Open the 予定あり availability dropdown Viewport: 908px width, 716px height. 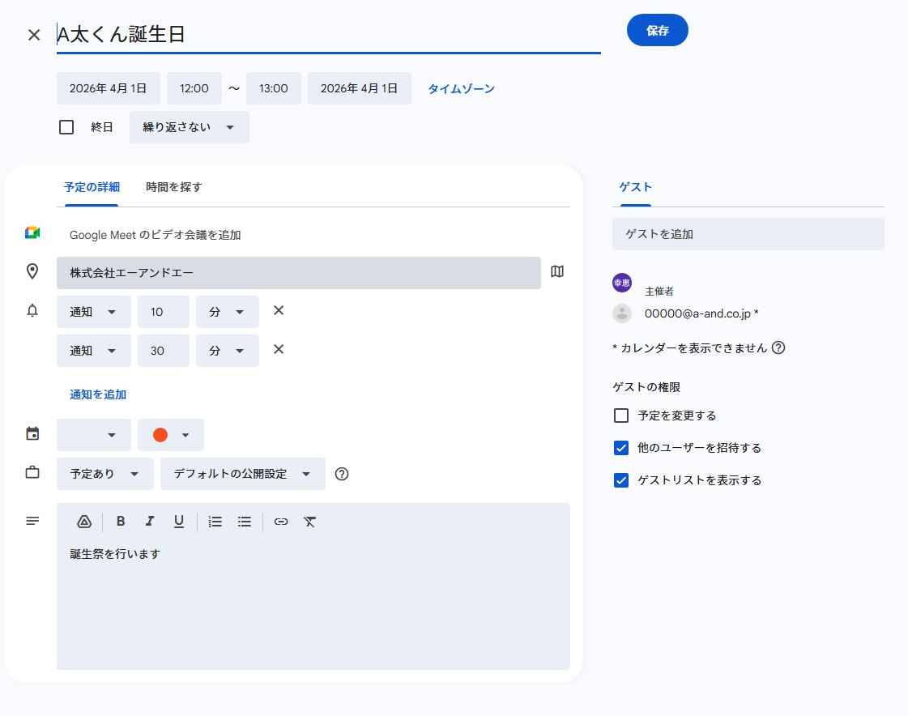click(x=104, y=474)
